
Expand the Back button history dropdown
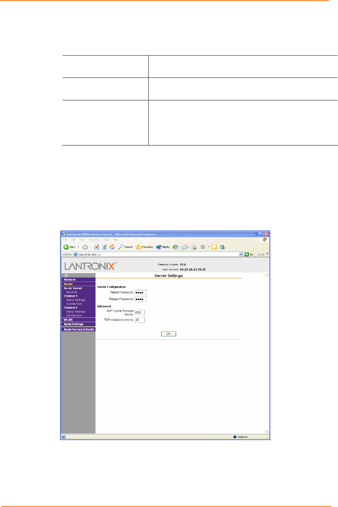(78, 247)
